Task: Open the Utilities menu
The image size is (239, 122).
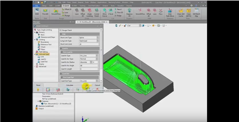Action: [93, 2]
